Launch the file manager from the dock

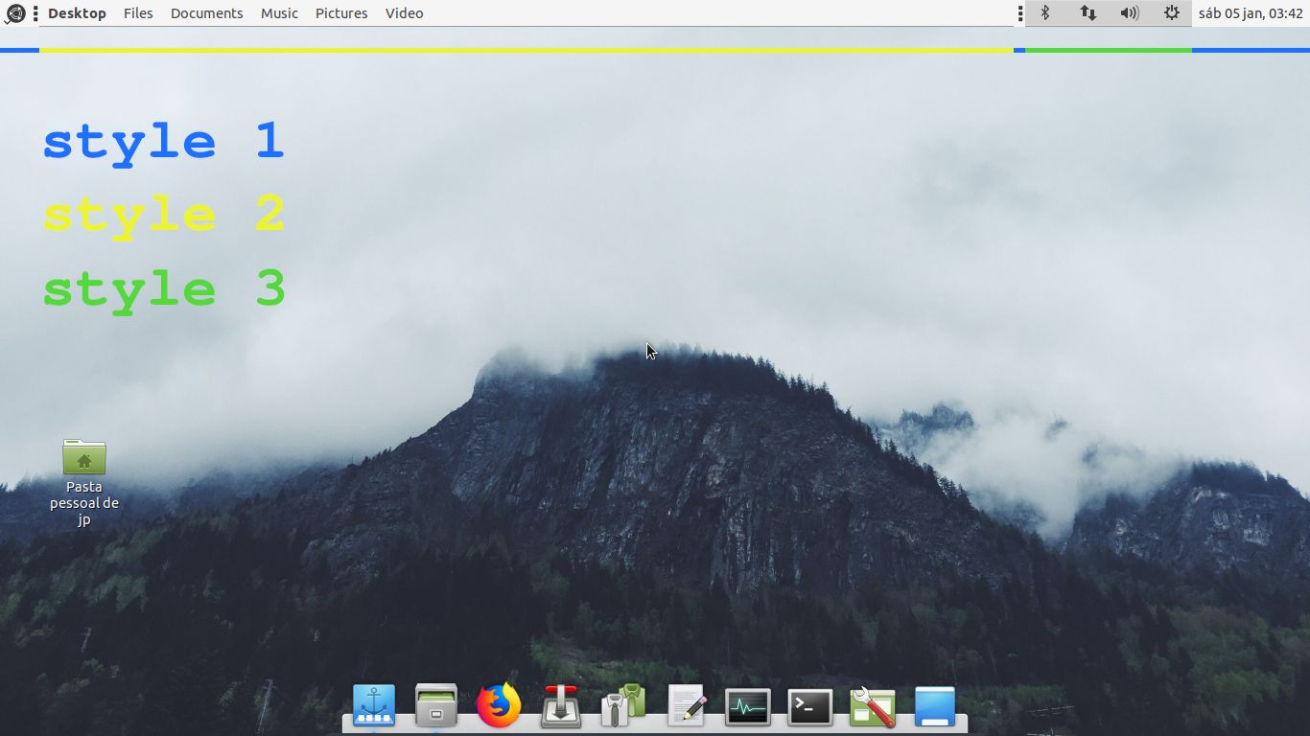[436, 706]
